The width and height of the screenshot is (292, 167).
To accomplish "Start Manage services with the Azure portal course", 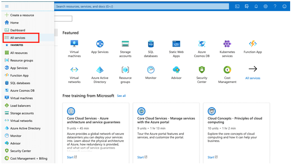I will [142, 157].
